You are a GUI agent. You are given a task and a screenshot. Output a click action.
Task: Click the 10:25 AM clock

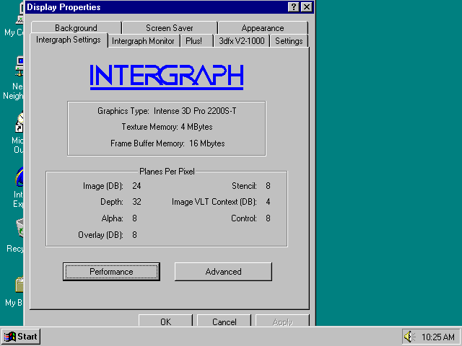(x=438, y=337)
